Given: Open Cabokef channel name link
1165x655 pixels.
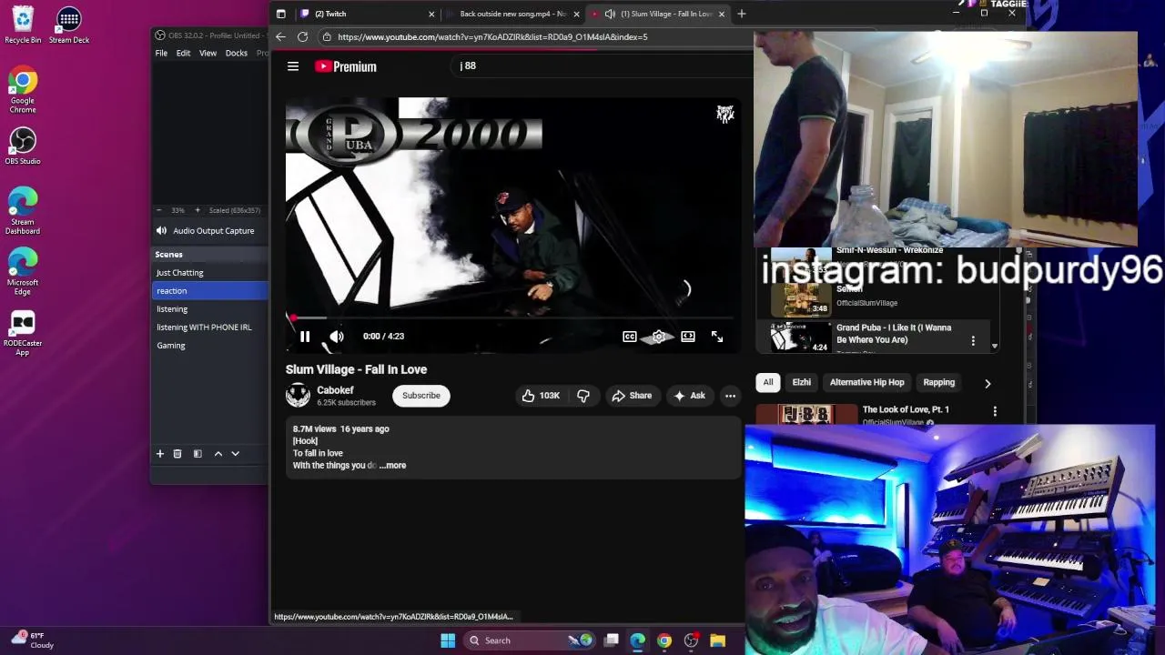Looking at the screenshot, I should tap(335, 390).
